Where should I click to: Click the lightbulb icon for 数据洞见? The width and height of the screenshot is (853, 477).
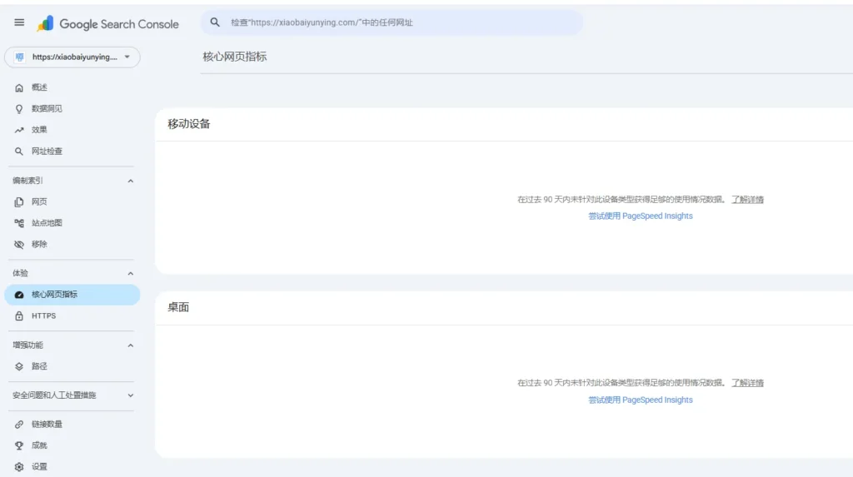click(19, 109)
